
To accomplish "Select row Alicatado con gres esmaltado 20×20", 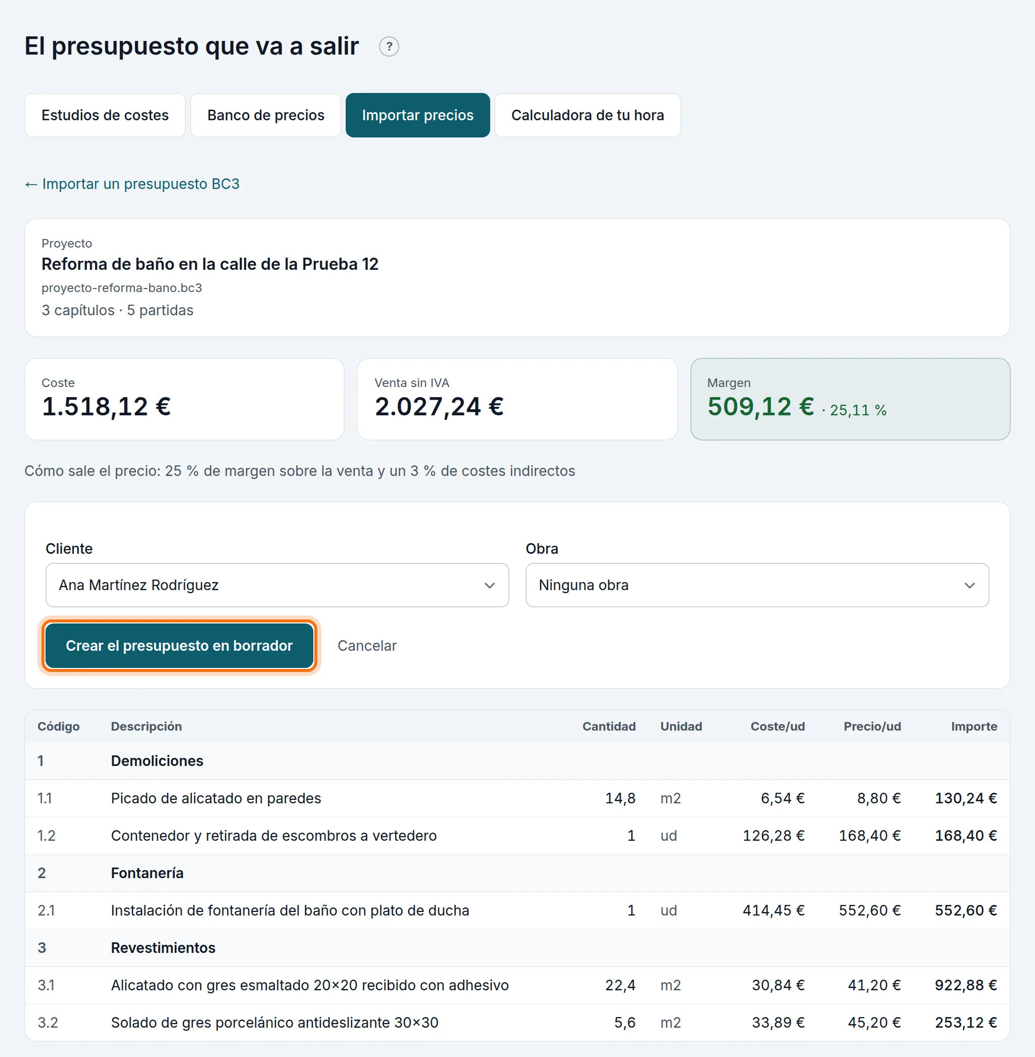I will [x=517, y=985].
